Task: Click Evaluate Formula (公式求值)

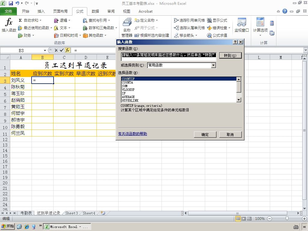Action: (x=217, y=35)
